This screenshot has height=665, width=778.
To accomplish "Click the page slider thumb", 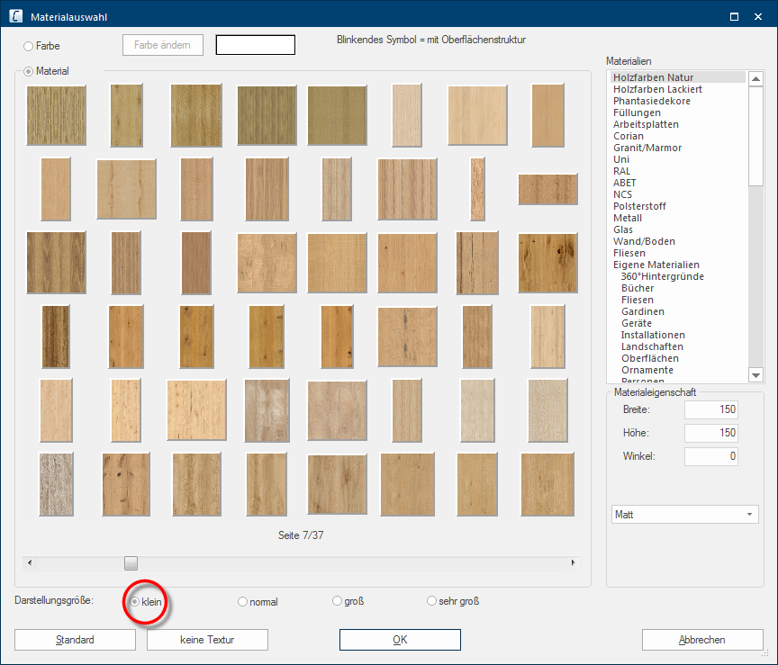I will click(131, 563).
